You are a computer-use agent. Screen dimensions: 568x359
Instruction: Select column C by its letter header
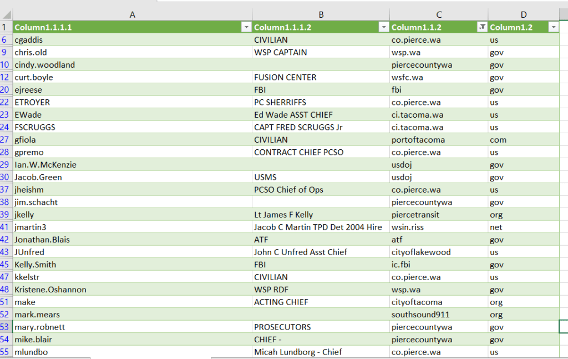(439, 15)
